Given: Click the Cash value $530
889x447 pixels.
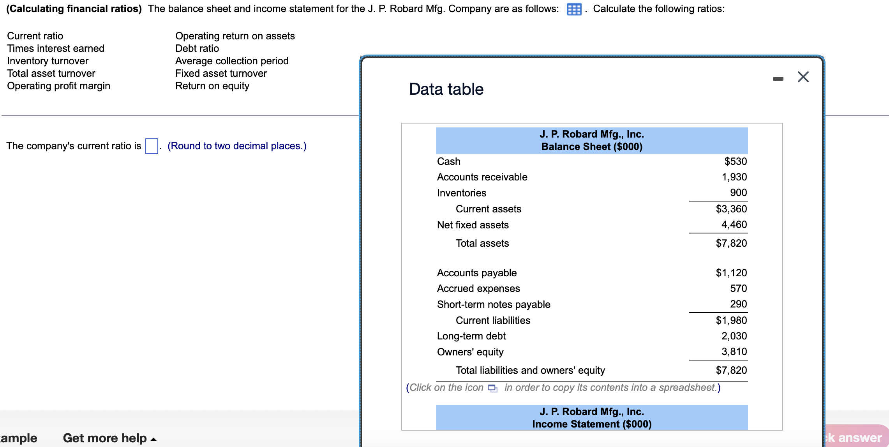Looking at the screenshot, I should 735,161.
